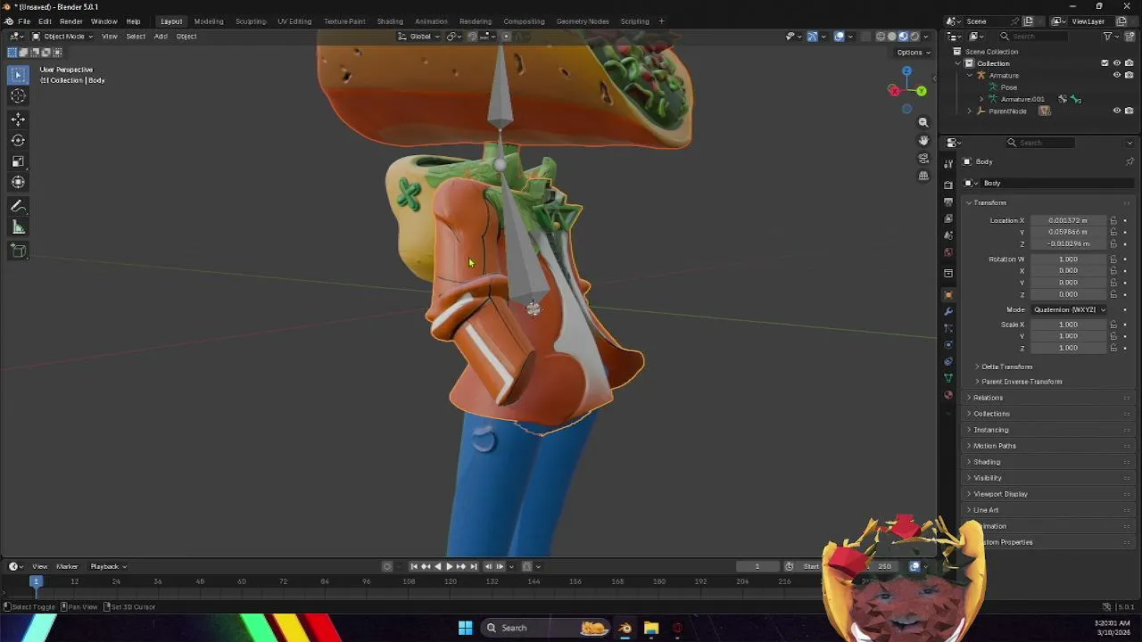
Task: Open the Blender app in taskbar
Action: [625, 628]
